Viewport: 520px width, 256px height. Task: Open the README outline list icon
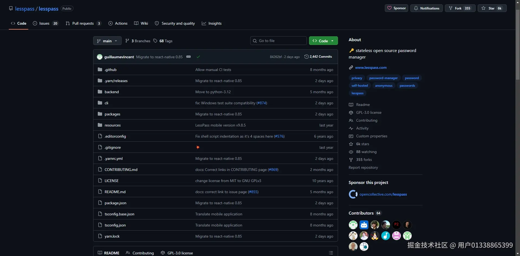pyautogui.click(x=331, y=253)
